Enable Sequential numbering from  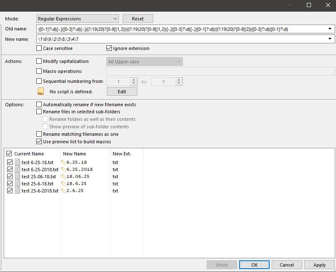coord(38,81)
